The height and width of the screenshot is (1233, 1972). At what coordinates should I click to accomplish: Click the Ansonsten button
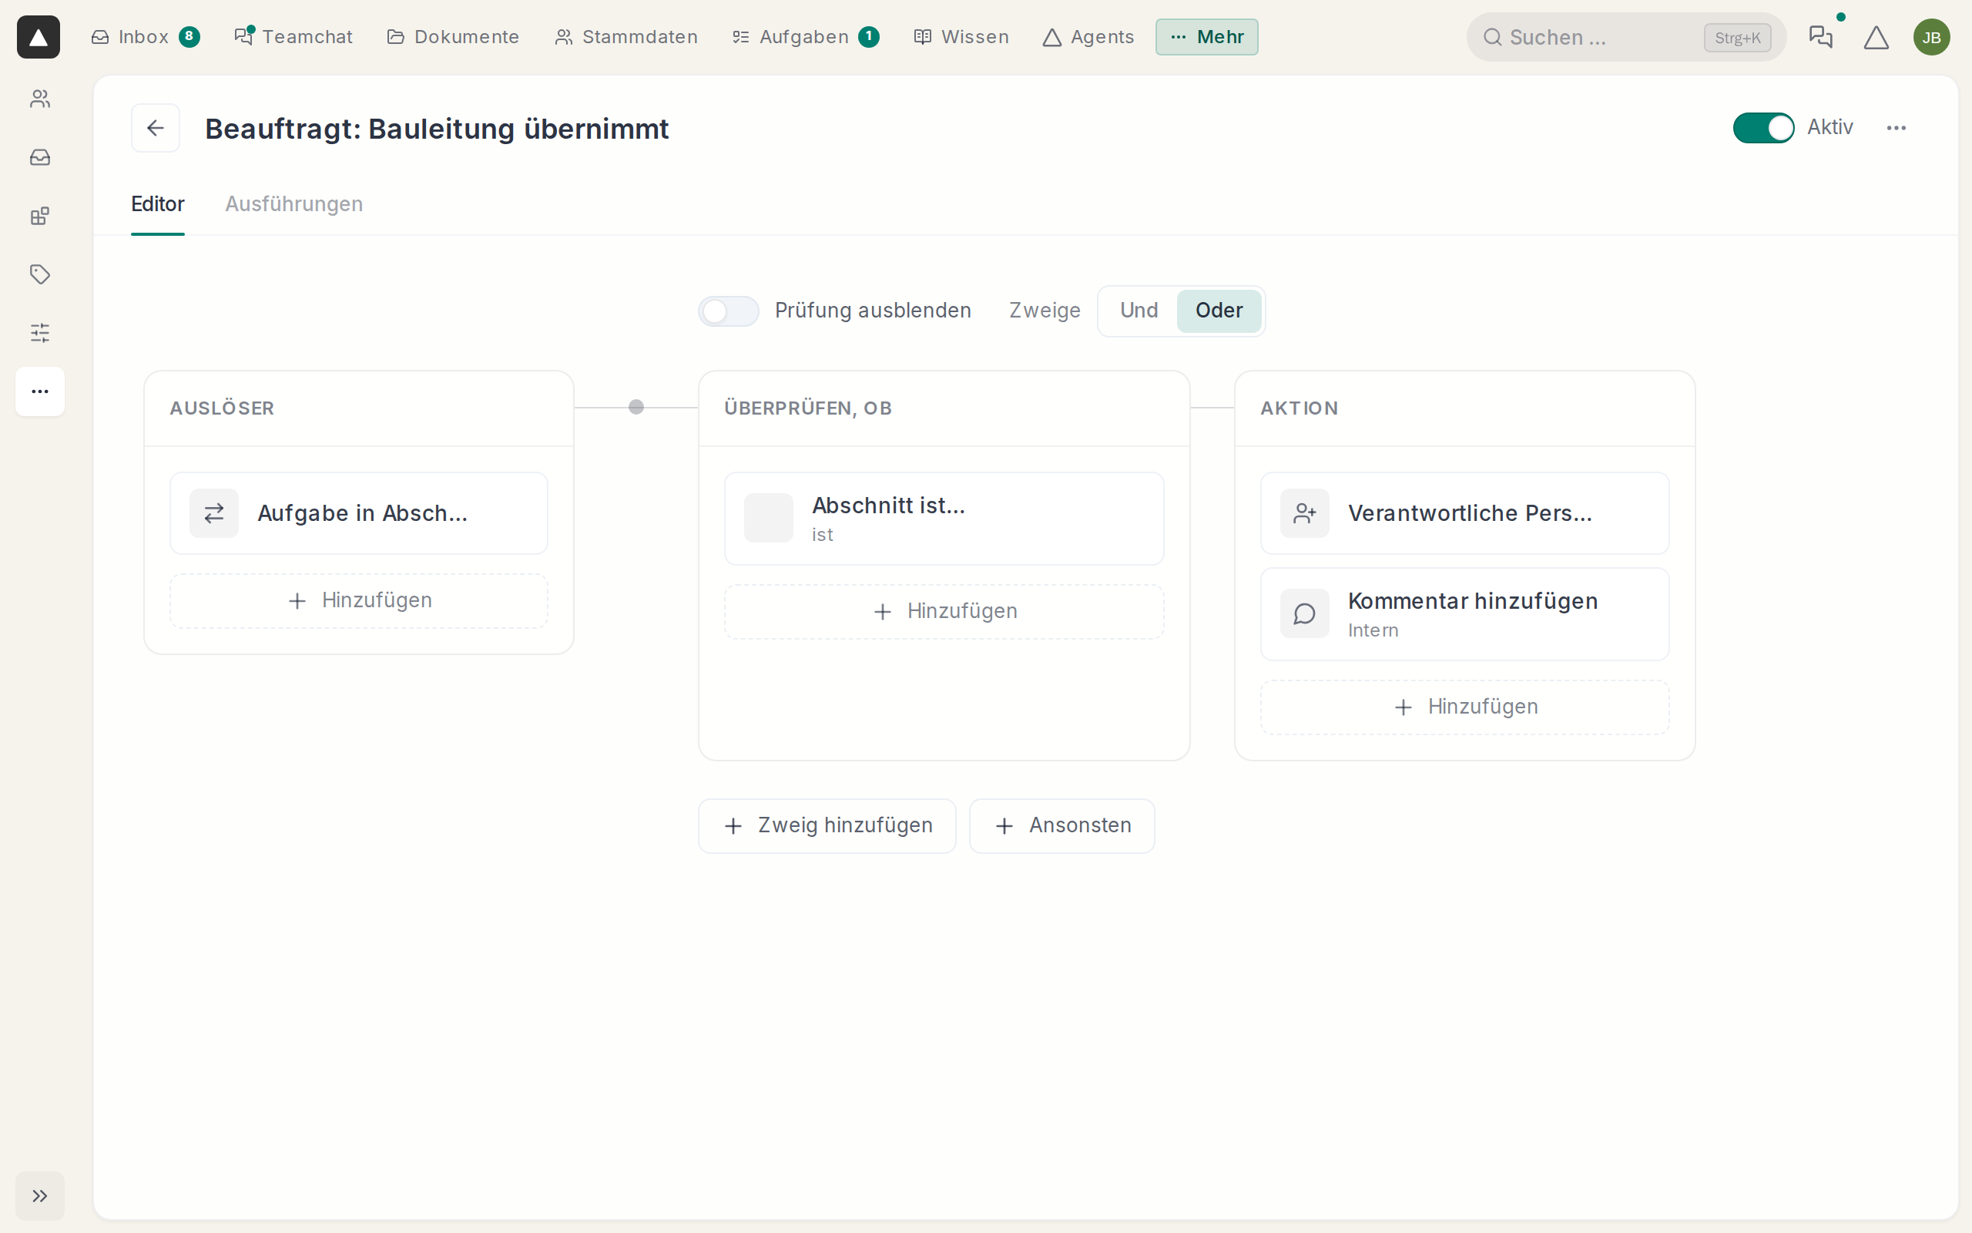(1061, 826)
